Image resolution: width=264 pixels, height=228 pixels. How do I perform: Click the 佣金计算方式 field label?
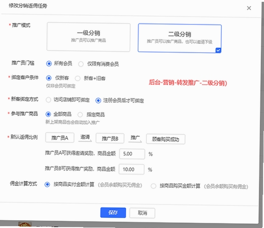click(23, 183)
